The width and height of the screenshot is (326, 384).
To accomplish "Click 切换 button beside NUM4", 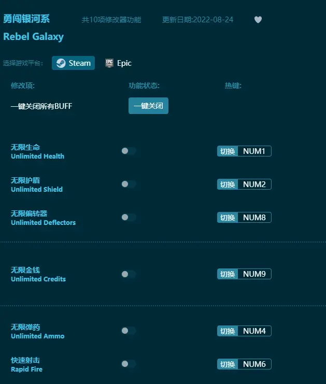I will tap(228, 331).
